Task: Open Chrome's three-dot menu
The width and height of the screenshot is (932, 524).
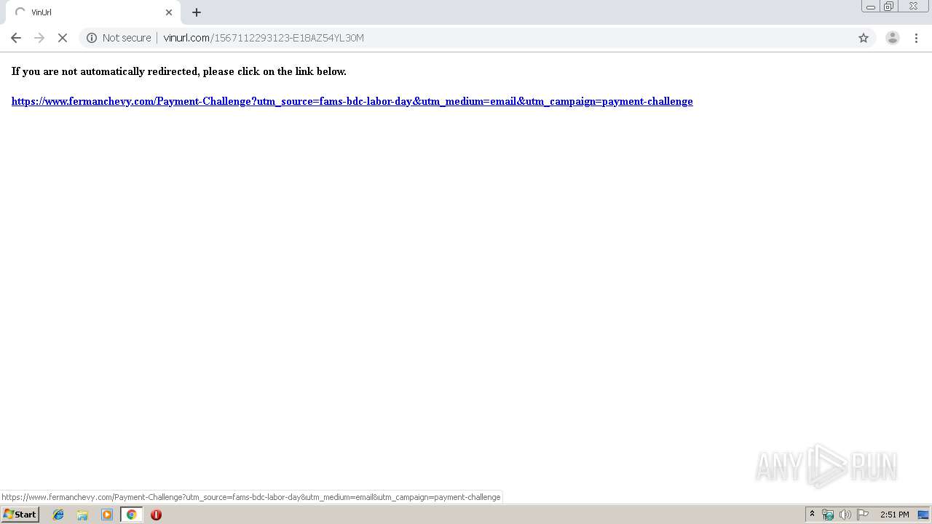Action: 917,38
